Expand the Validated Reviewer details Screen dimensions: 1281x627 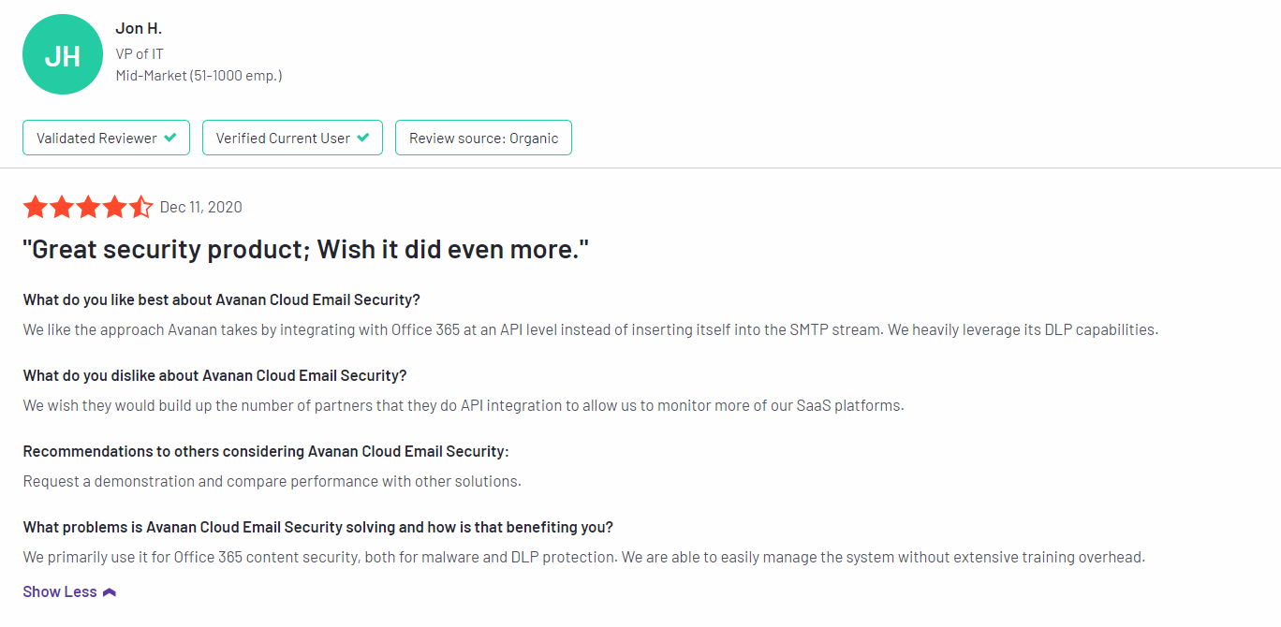click(106, 137)
